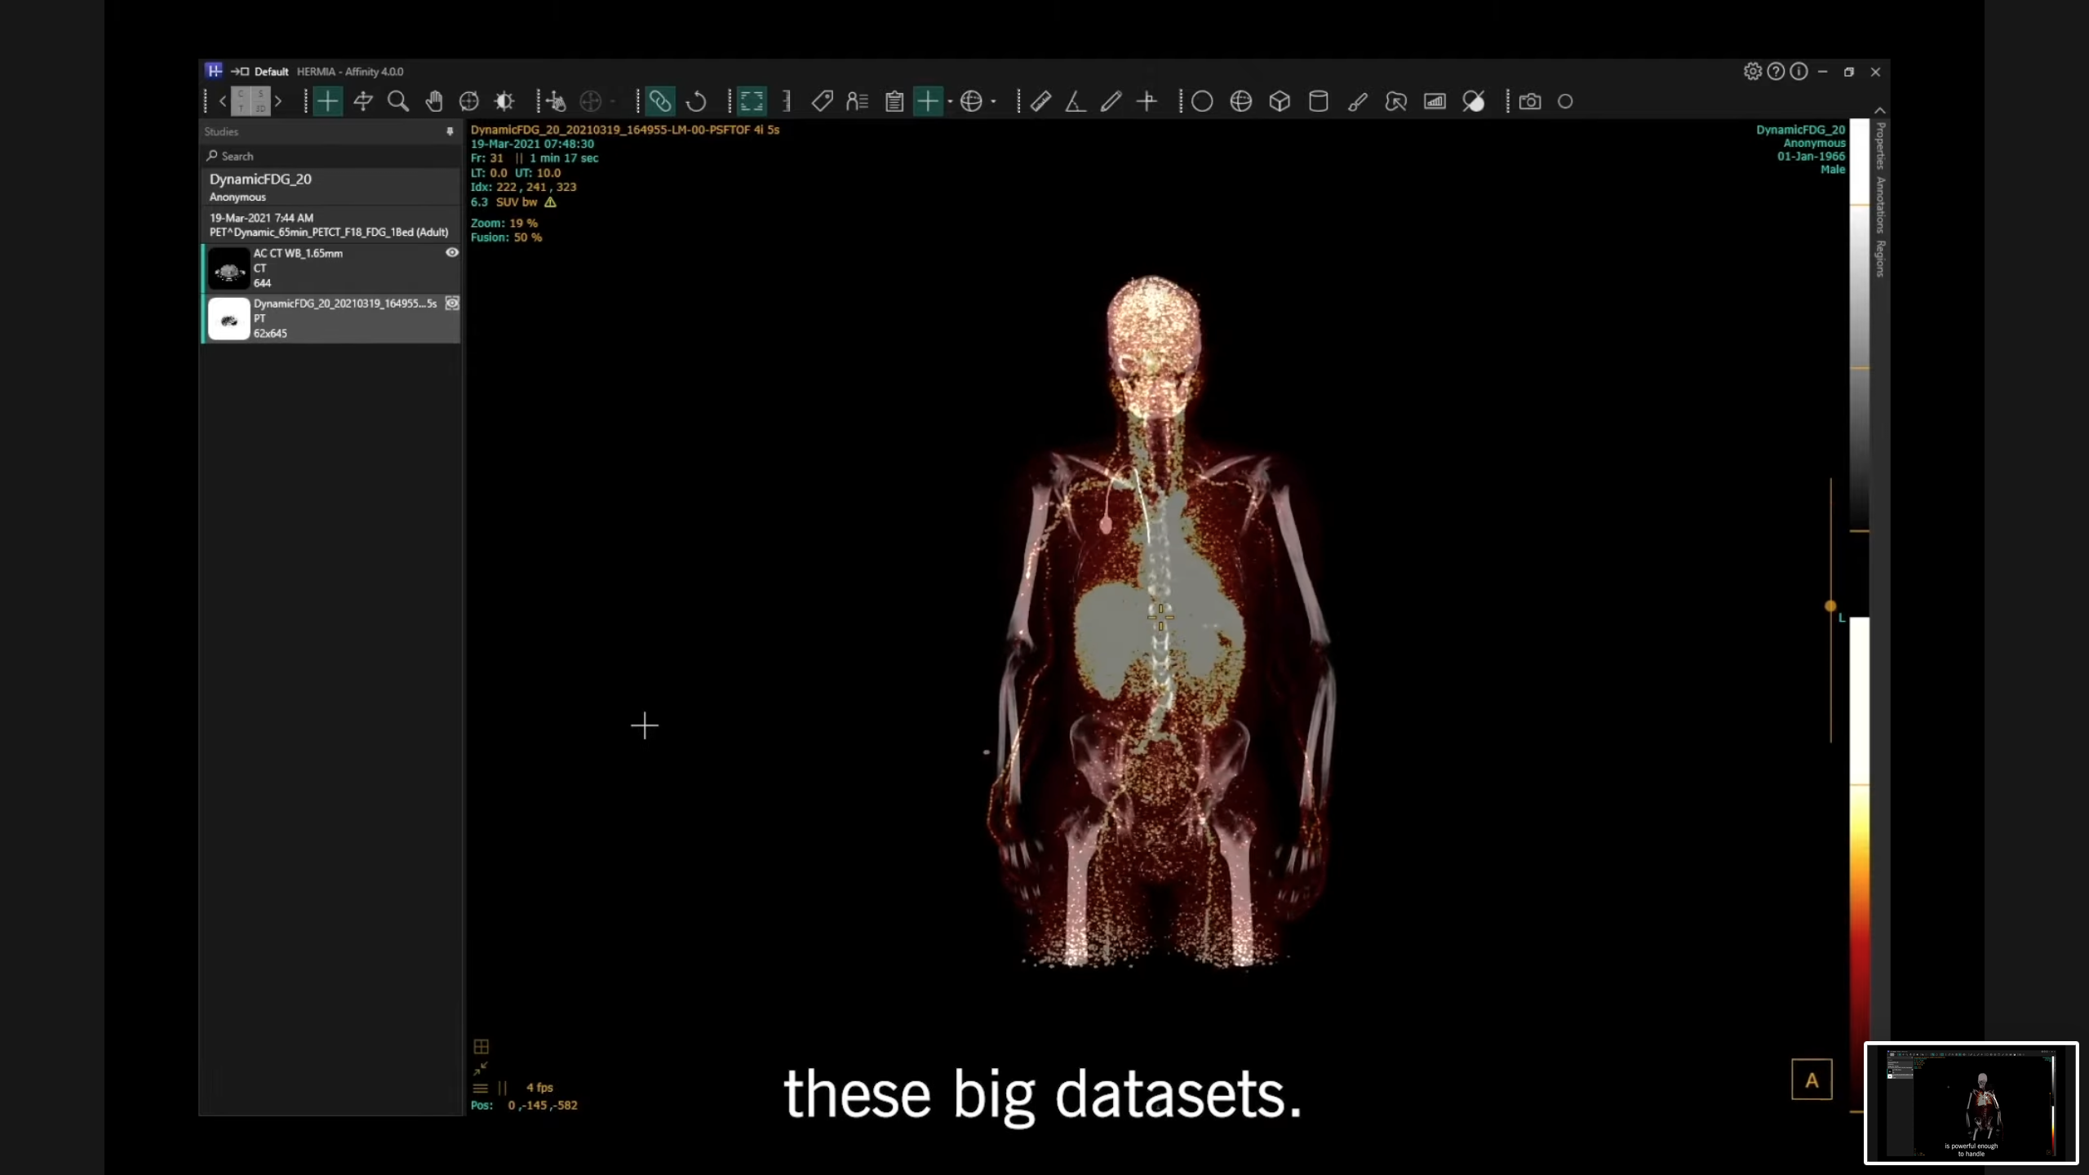Choose the brush region tool
Screen dimensions: 2089x1175
pyautogui.click(x=1357, y=101)
